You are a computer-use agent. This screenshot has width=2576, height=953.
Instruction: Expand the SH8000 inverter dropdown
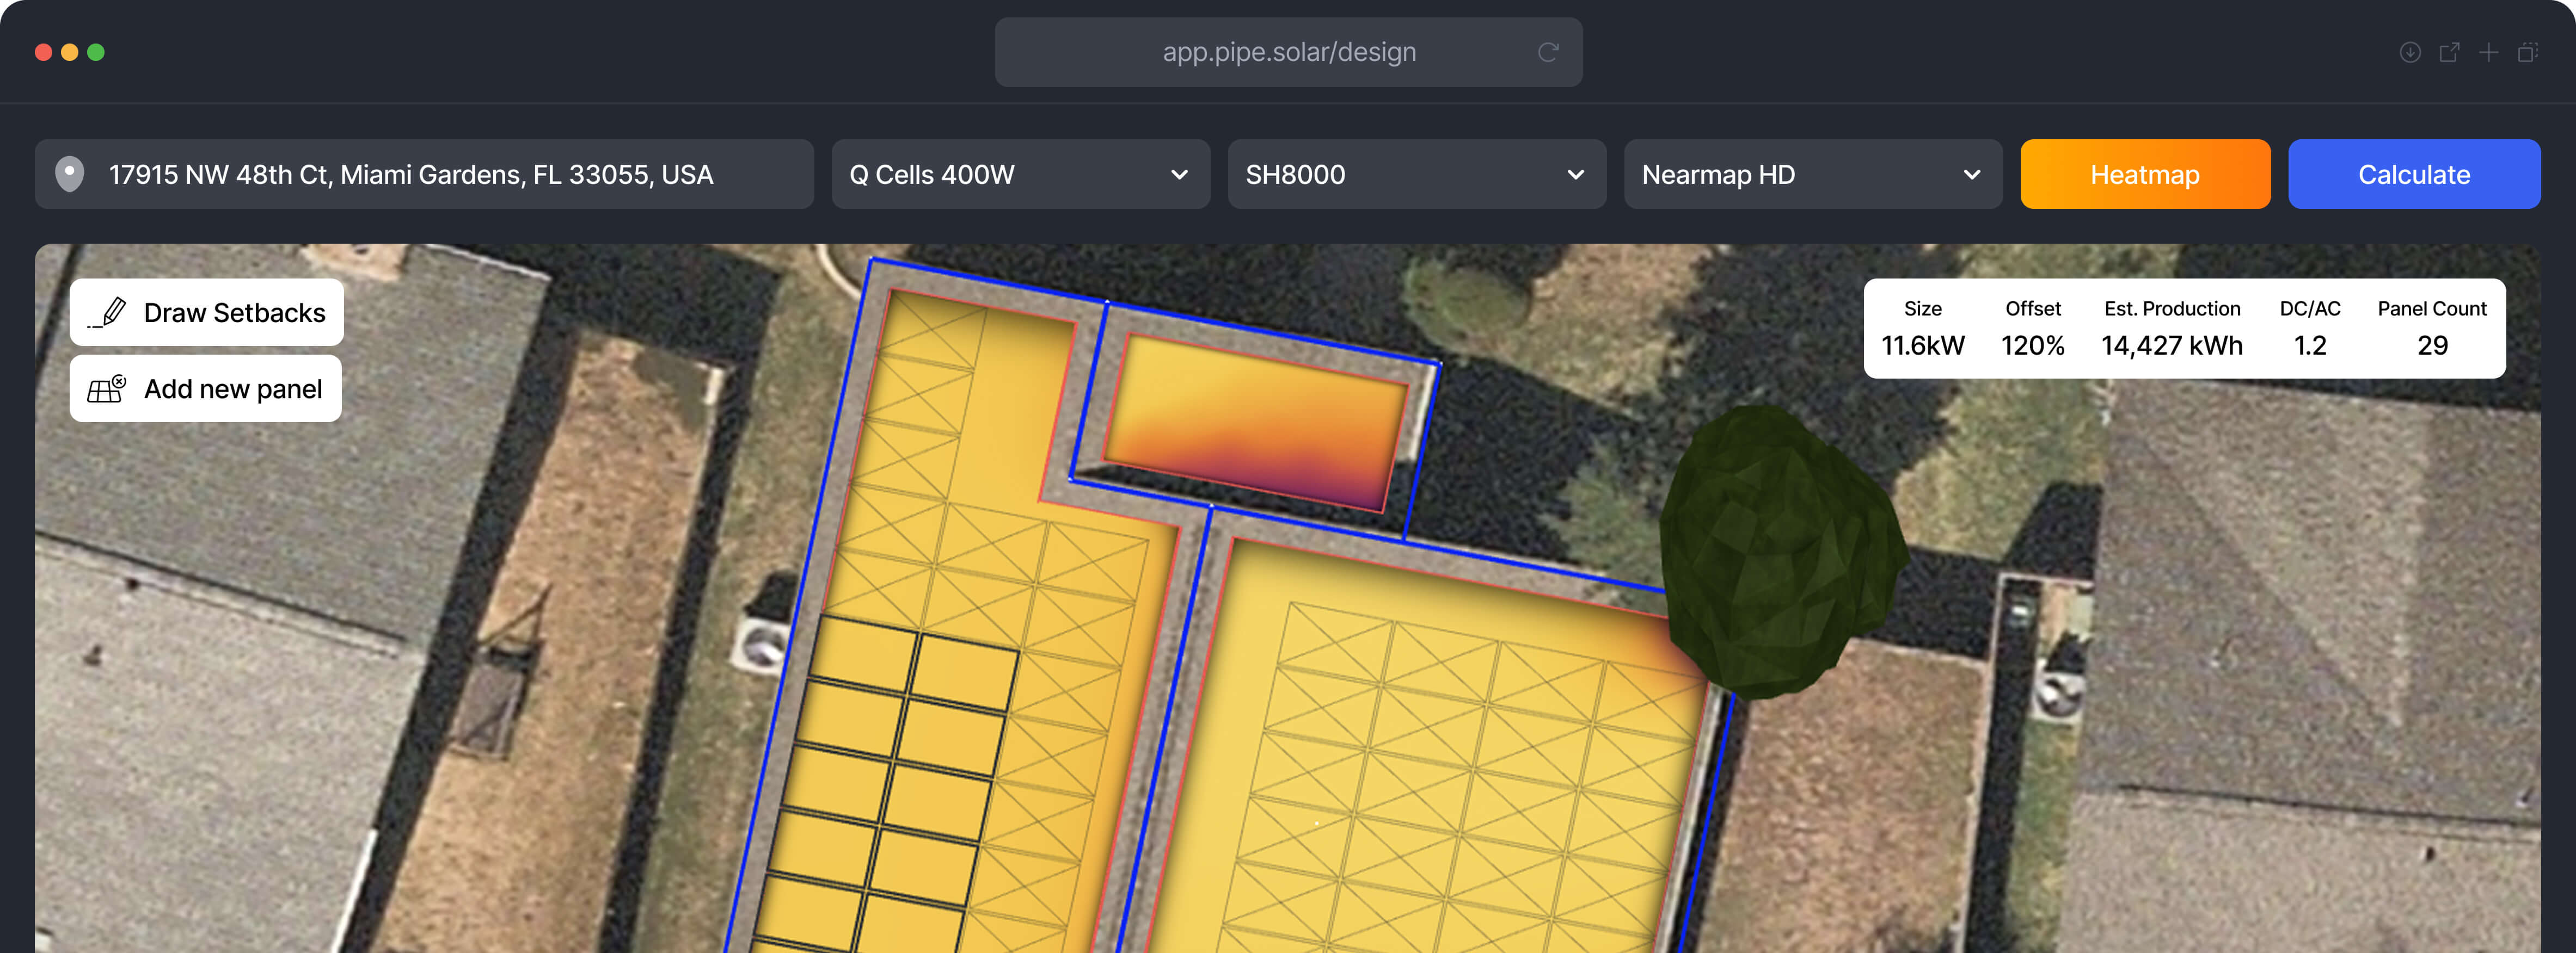(x=1416, y=174)
